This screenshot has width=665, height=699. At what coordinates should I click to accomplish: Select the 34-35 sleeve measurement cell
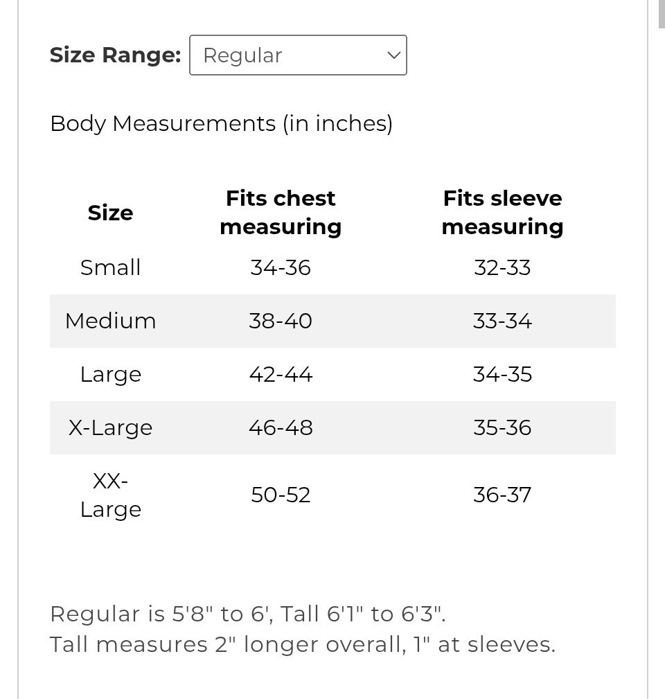502,374
